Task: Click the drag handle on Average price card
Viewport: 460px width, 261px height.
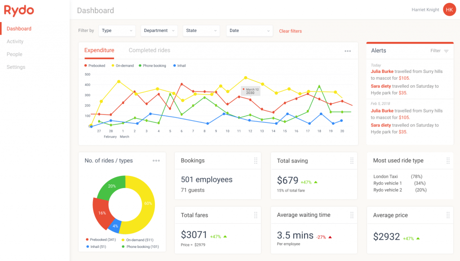Action: pyautogui.click(x=448, y=215)
